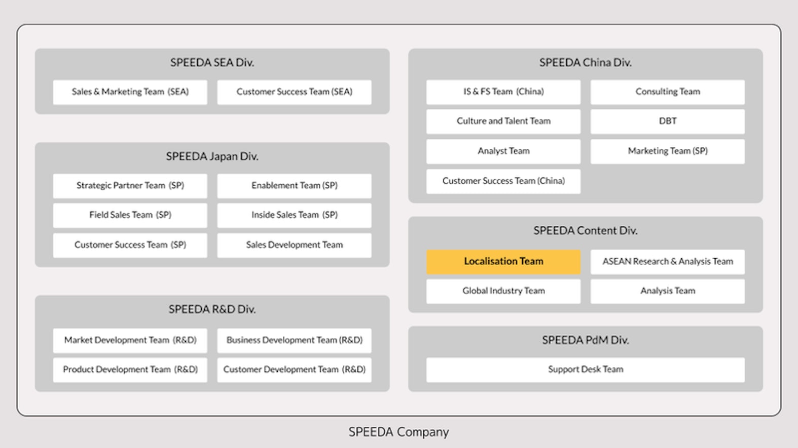The image size is (798, 448).
Task: Select the highlighted Localisation Team box
Action: 503,262
